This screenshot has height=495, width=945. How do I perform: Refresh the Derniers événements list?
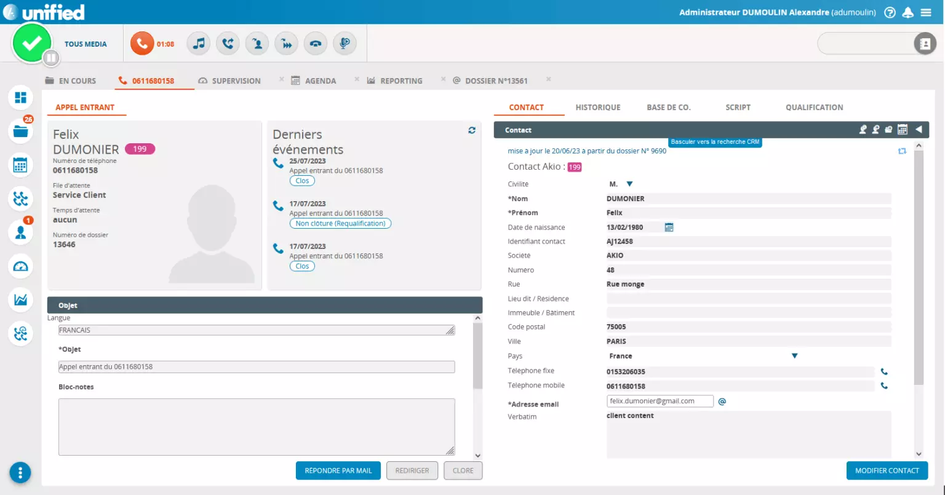pos(472,130)
